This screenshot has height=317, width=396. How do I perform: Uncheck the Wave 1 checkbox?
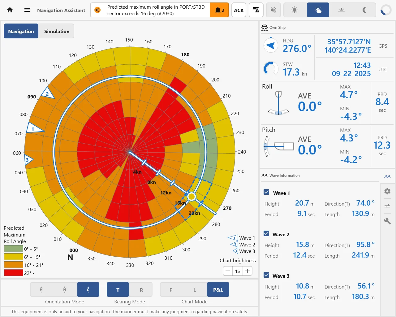266,192
